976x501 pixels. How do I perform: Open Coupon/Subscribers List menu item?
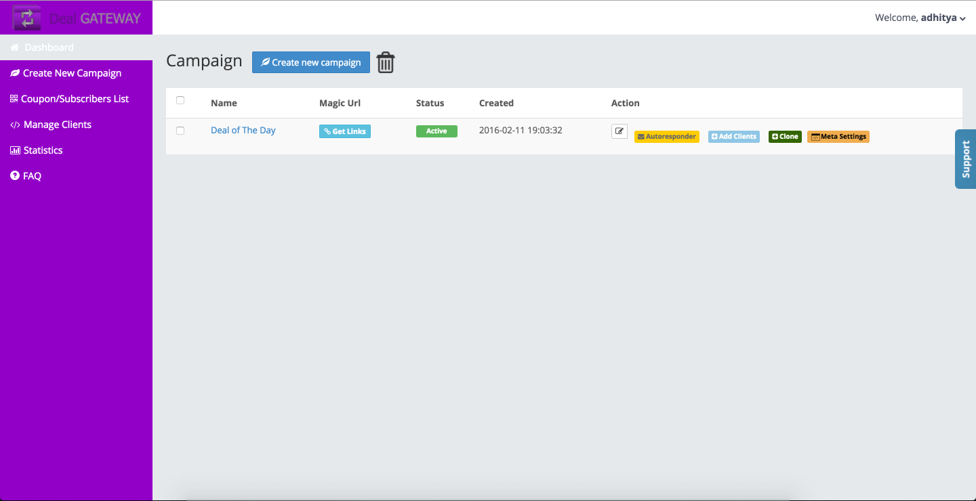75,99
